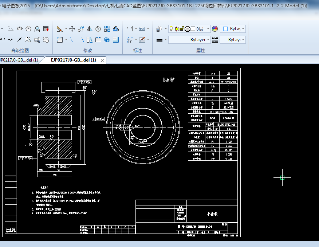Toggle the layer freeze sun icon
Image resolution: width=319 pixels, height=247 pixels.
(177, 29)
